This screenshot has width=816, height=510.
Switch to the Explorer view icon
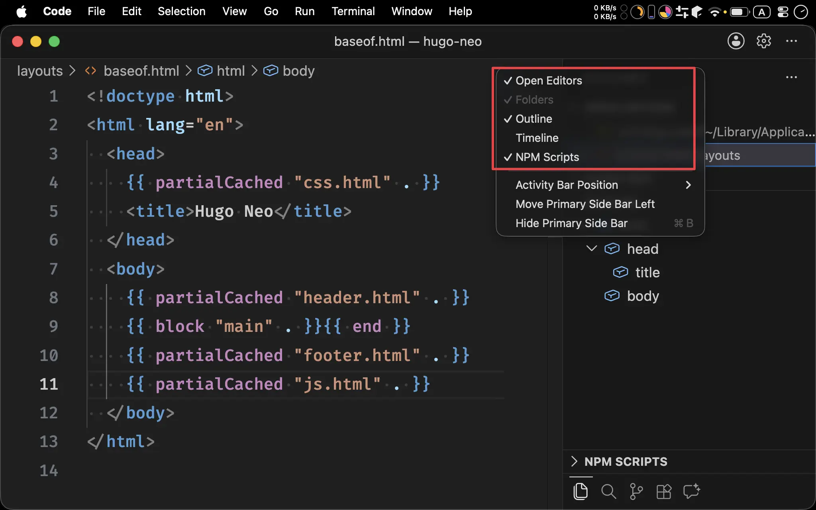click(x=581, y=491)
